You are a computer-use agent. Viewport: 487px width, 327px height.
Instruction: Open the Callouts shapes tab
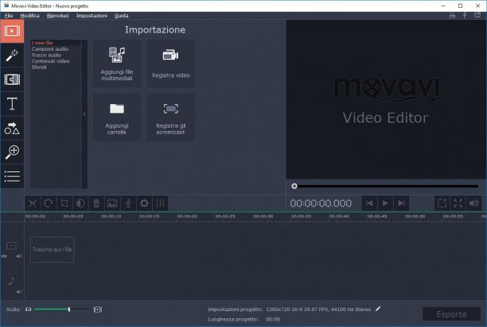click(x=12, y=128)
